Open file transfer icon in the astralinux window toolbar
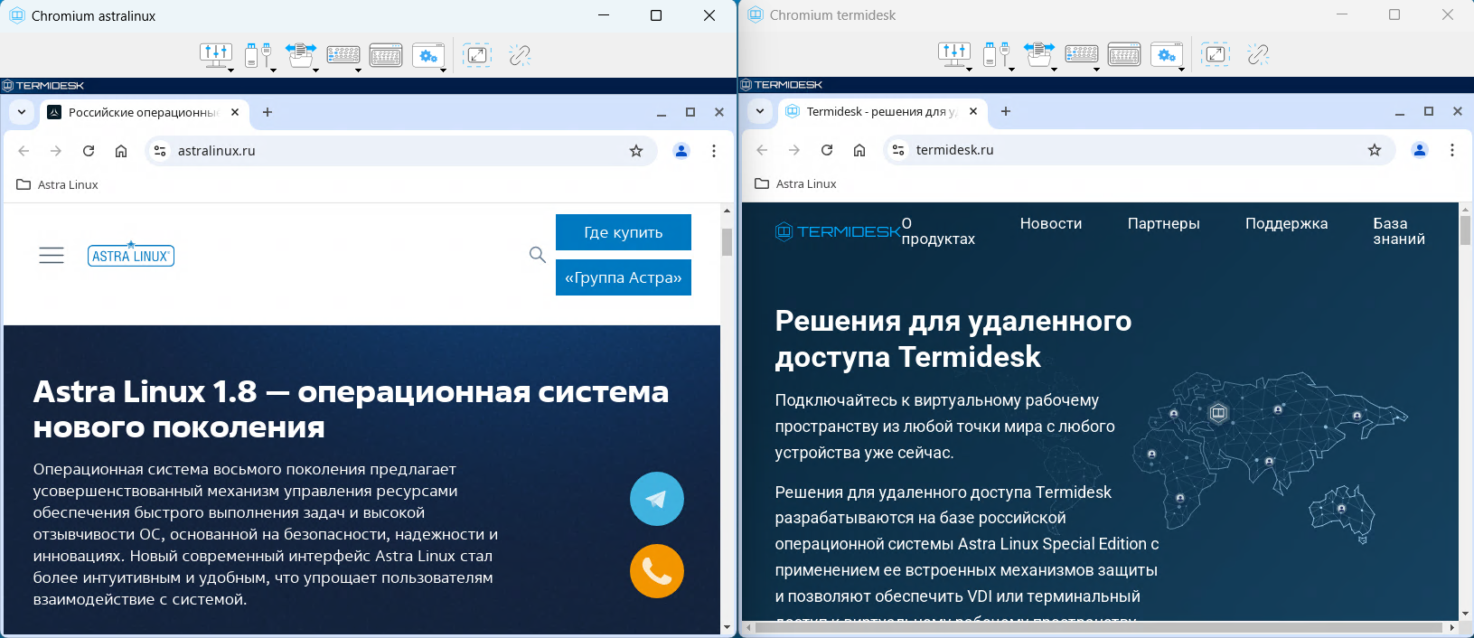 [300, 55]
